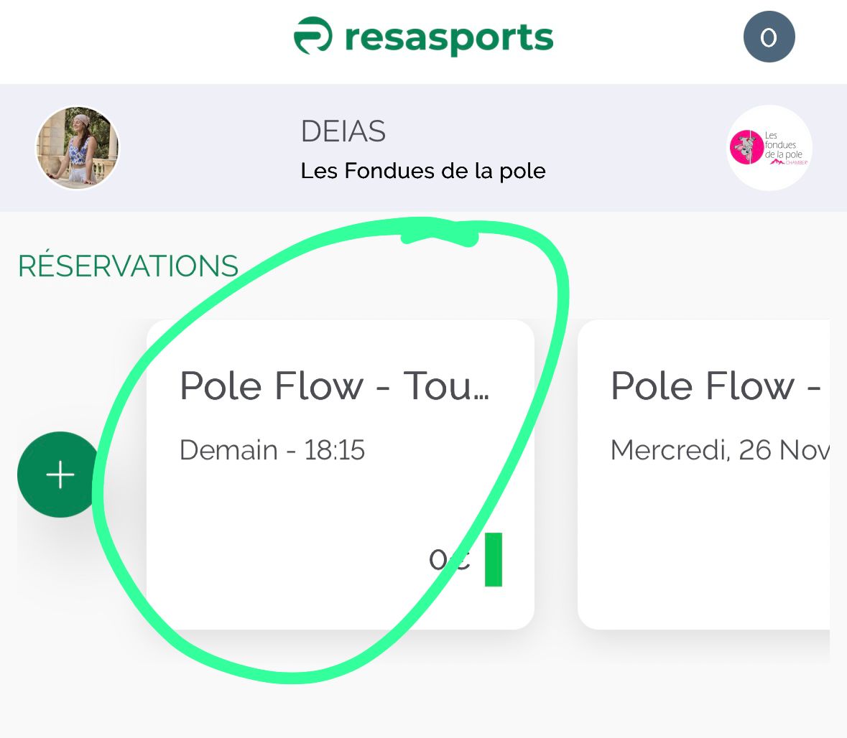Select the green availability bar on the card
Viewport: 847px width, 738px height.
(x=494, y=561)
